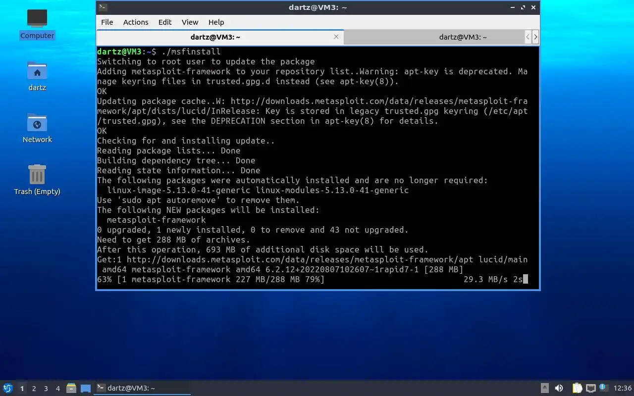Open the update notifier tray icon
634x396 pixels.
click(x=603, y=388)
